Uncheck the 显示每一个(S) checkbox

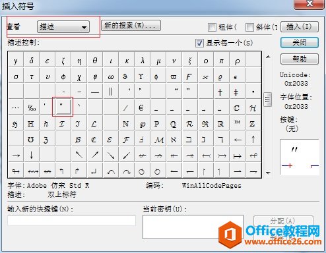pos(199,43)
